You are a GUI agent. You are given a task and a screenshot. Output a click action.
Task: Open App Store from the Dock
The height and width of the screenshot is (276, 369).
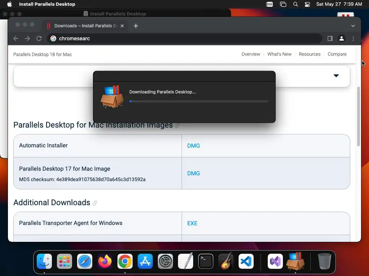coord(145,261)
